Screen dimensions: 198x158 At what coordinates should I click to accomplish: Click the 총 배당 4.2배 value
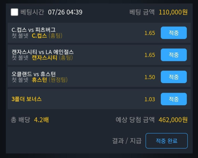[x=41, y=119]
